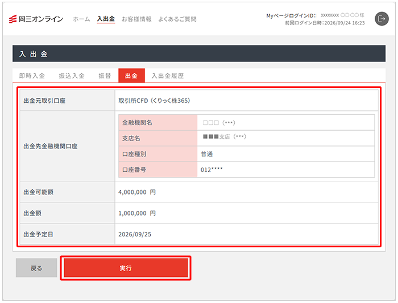Click the 戻る button
This screenshot has width=398, height=303.
pos(36,268)
